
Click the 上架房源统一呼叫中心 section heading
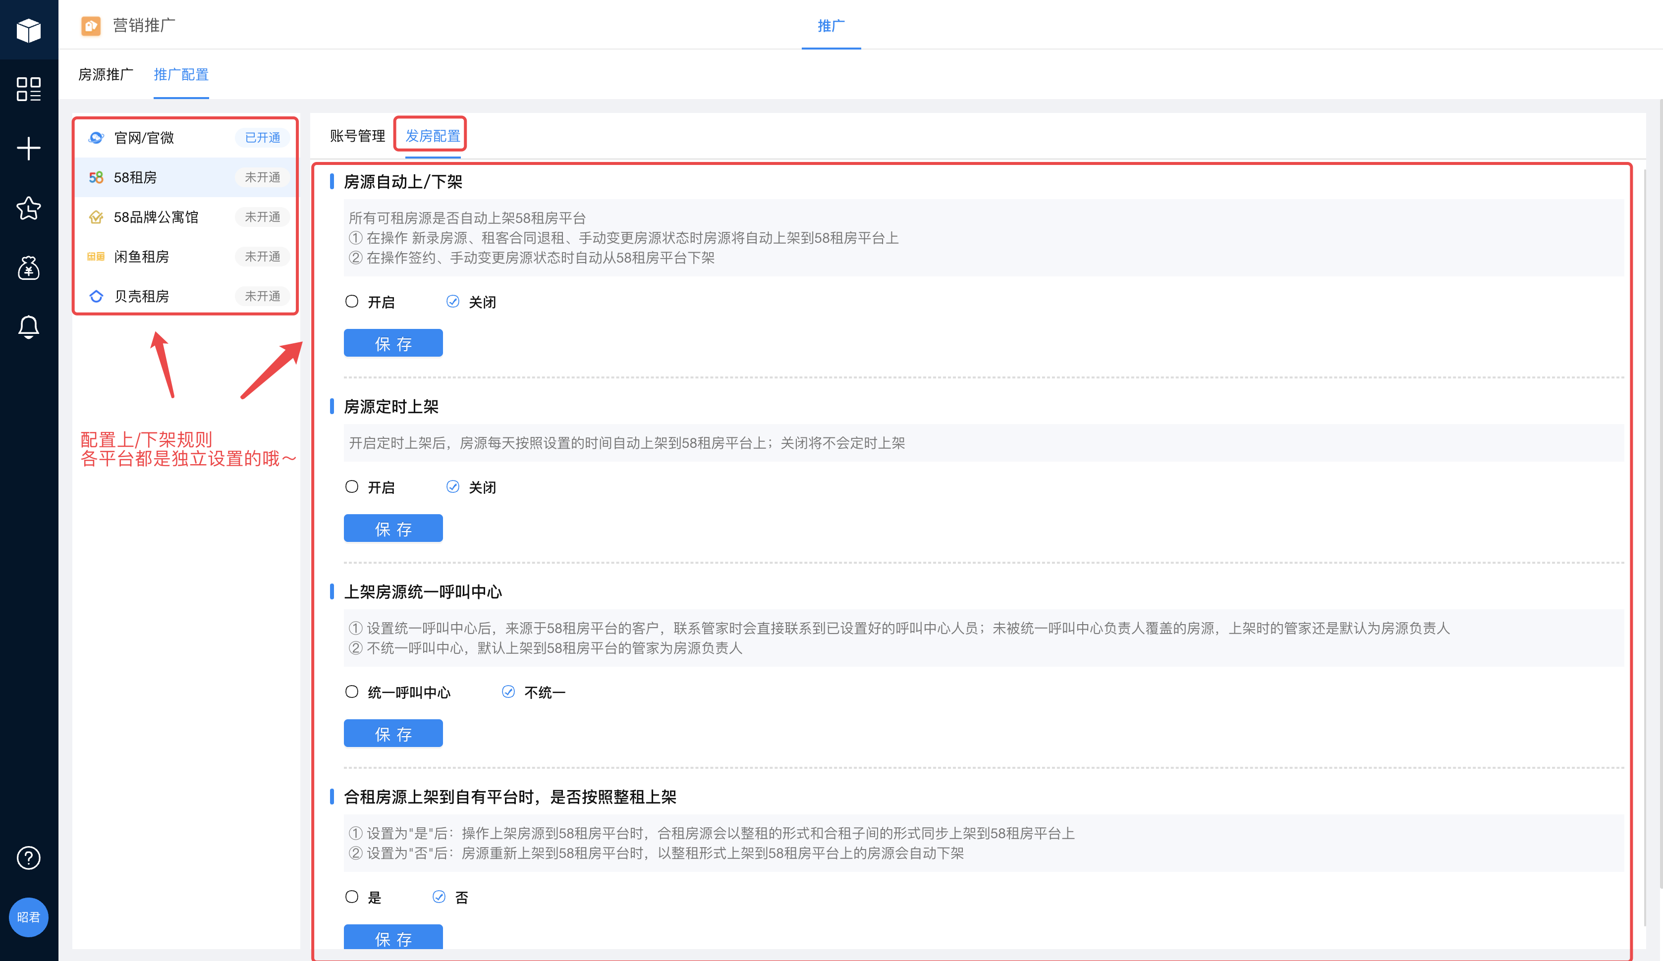coord(422,591)
